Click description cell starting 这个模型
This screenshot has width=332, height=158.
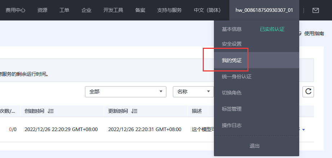coord(203,129)
